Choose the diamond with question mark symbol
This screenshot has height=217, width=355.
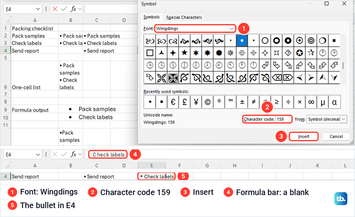(x=288, y=53)
